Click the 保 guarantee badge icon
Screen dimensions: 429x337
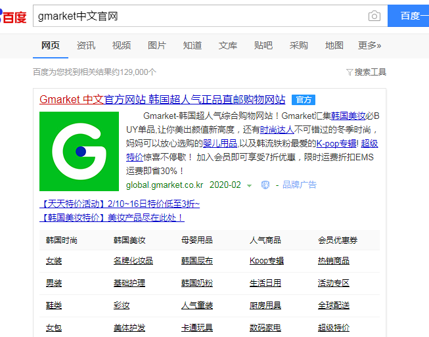click(x=265, y=185)
